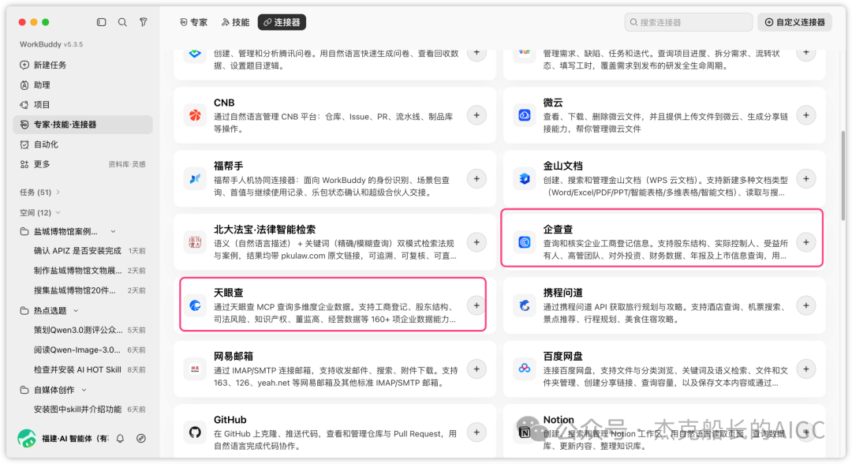Add the CNB connector with plus
Image resolution: width=852 pixels, height=464 pixels.
point(476,115)
